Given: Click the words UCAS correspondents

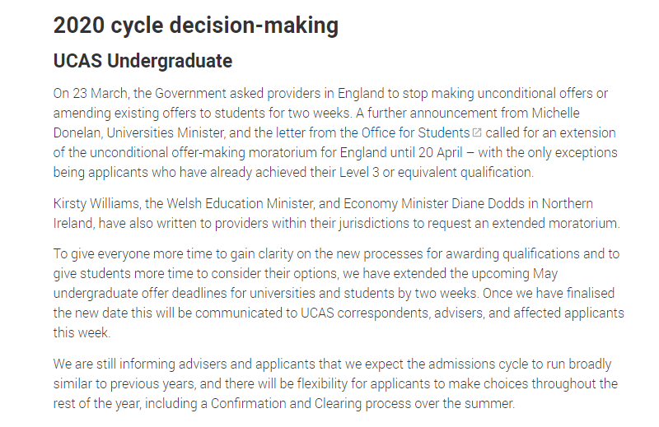Looking at the screenshot, I should tap(365, 313).
